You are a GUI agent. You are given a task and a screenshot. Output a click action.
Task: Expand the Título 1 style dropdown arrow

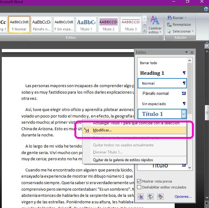[184, 114]
